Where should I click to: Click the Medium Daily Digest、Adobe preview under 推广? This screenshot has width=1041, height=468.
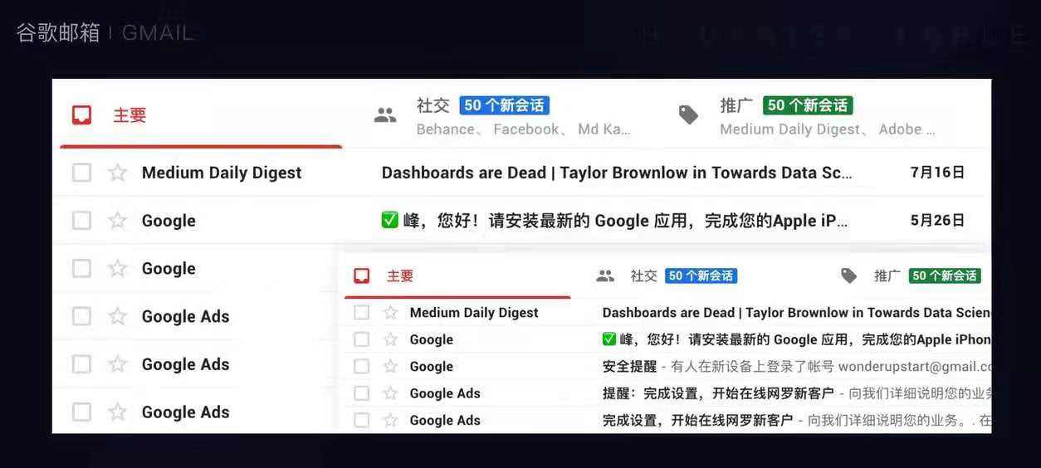pos(828,129)
